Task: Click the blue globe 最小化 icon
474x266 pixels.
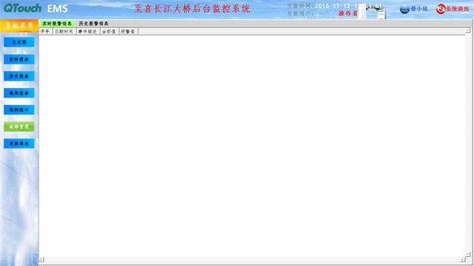Action: pyautogui.click(x=404, y=9)
